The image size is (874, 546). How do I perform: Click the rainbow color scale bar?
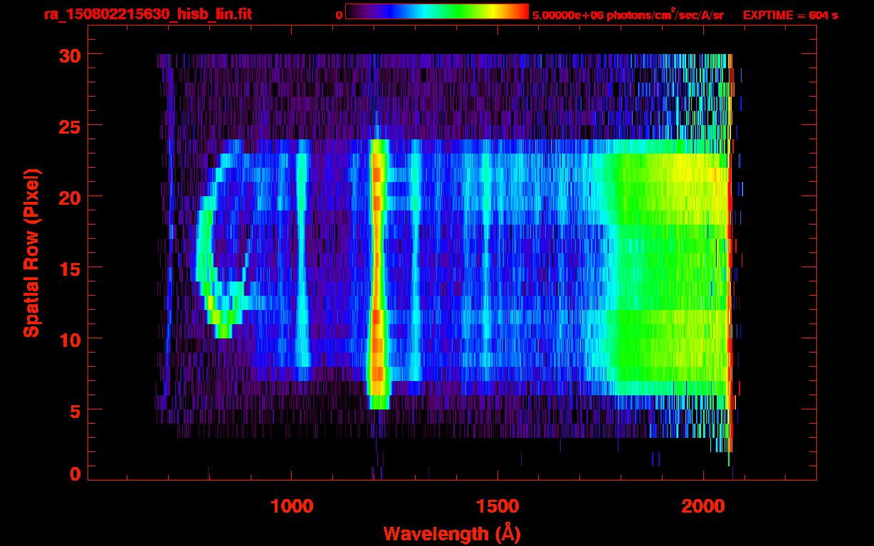click(436, 12)
